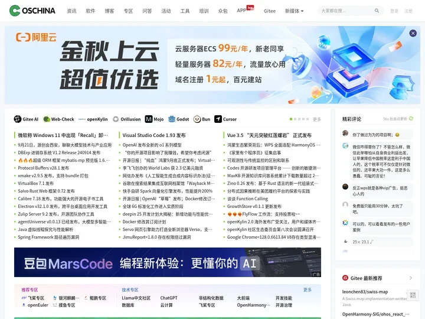Open the 开源治理 tech zone
The width and height of the screenshot is (425, 319).
[284, 305]
